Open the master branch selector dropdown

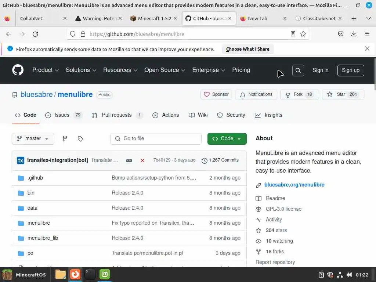[33, 138]
